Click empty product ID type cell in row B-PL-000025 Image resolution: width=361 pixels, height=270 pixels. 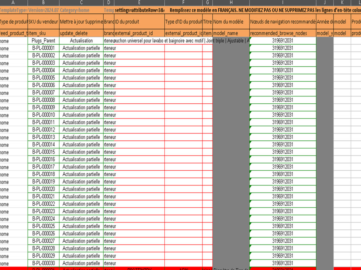(183, 226)
